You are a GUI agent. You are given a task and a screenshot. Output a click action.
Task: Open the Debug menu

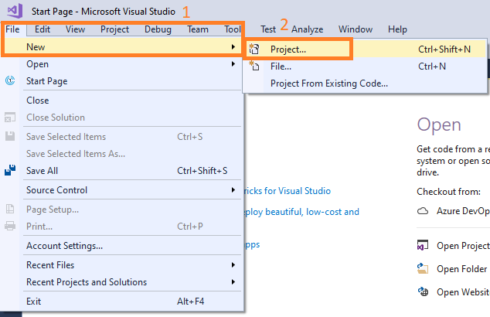coord(158,29)
